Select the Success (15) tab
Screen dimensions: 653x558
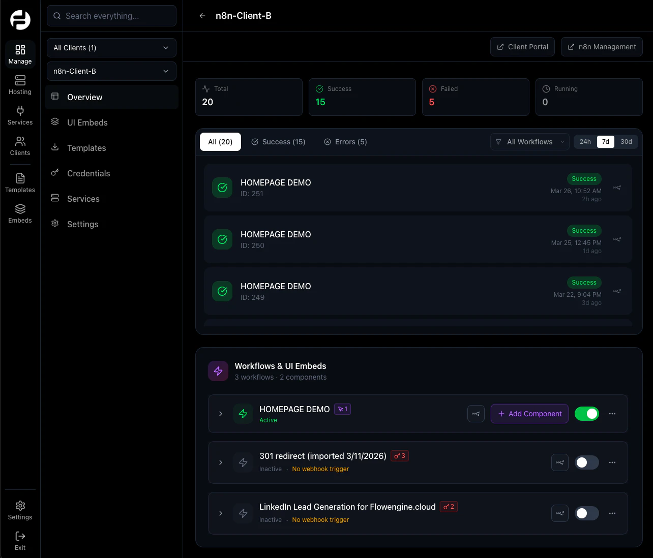point(278,142)
